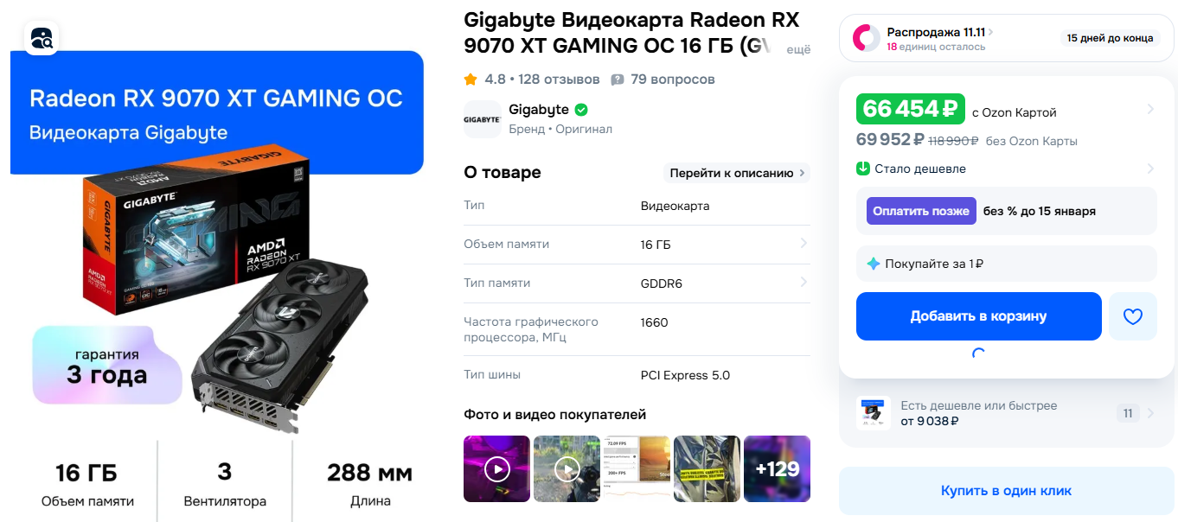Viewport: 1178px width, 522px height.
Task: Click the green 'Стало дешевле' arrow icon
Action: [x=862, y=169]
